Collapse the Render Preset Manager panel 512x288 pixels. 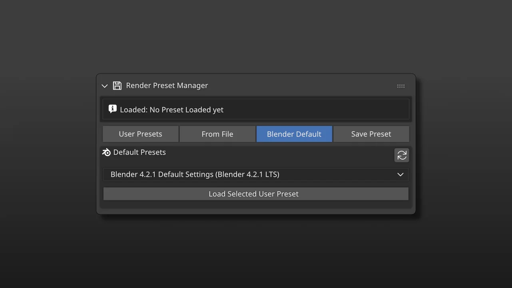[x=104, y=86]
